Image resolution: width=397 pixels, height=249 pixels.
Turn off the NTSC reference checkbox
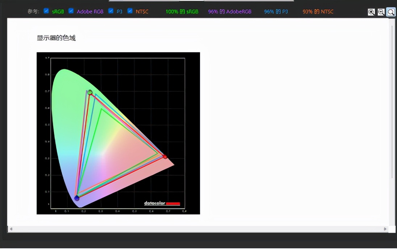point(130,11)
